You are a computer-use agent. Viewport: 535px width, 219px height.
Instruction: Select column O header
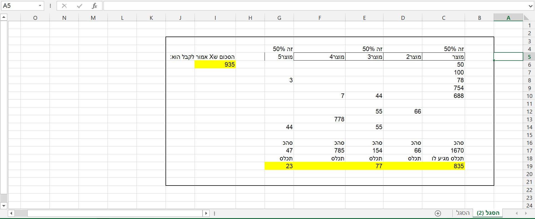tap(35, 18)
